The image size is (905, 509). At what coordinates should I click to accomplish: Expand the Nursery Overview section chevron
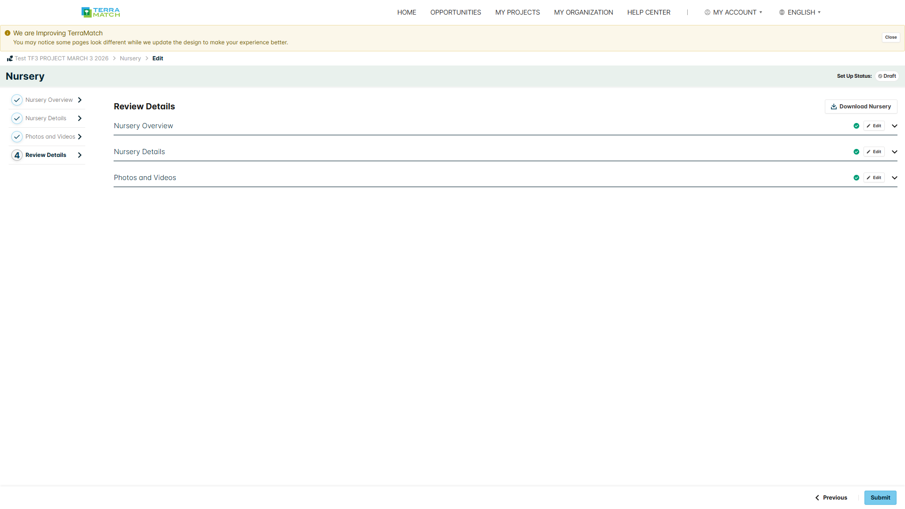coord(895,126)
